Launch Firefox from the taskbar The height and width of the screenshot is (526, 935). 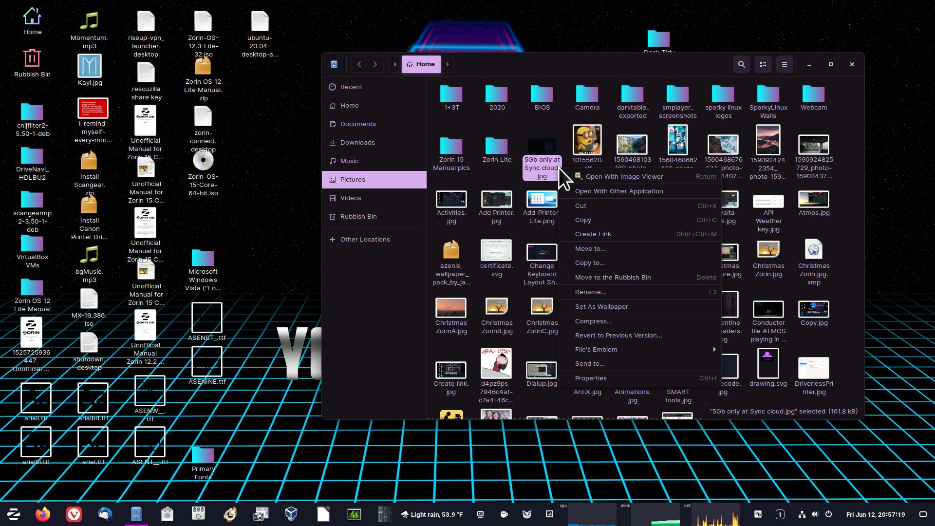(x=43, y=514)
